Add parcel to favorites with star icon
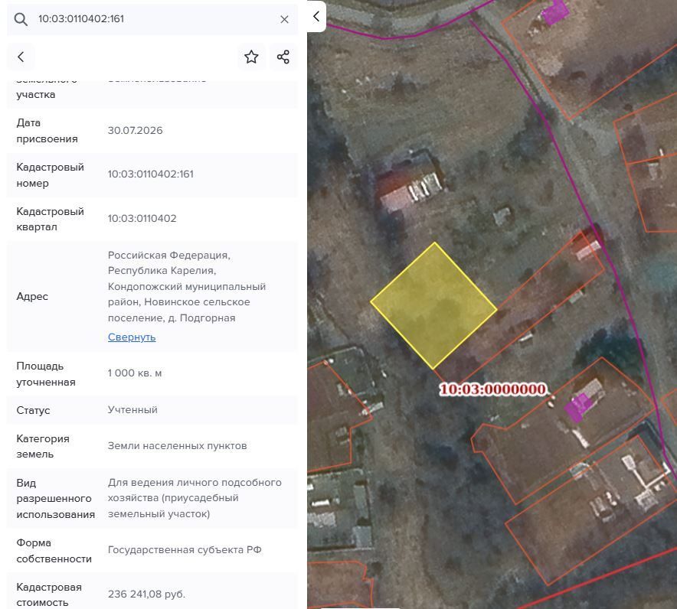Screen dimensions: 677x609 point(251,57)
